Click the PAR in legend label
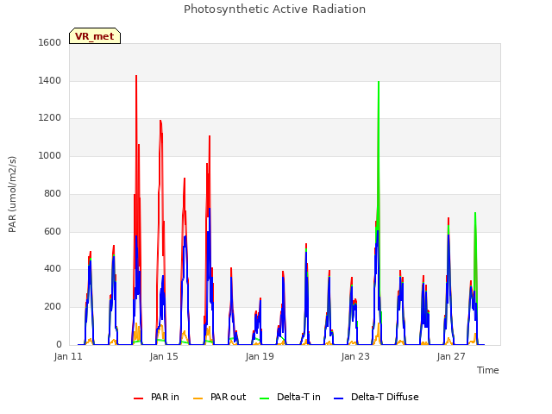552x414 pixels. (x=165, y=397)
